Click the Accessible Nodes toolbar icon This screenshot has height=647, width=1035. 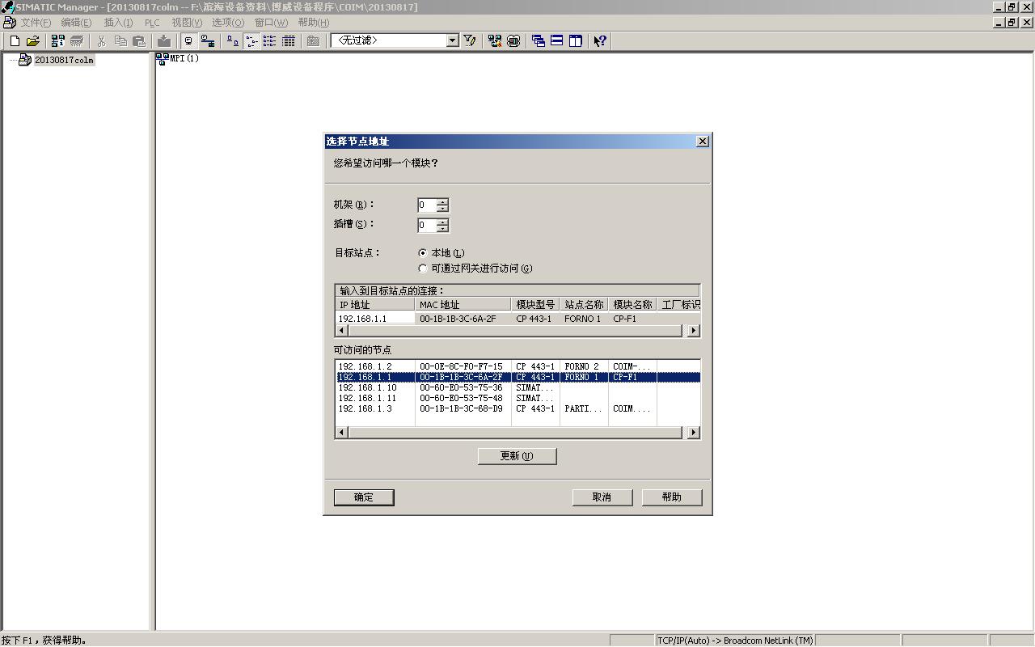[x=58, y=40]
